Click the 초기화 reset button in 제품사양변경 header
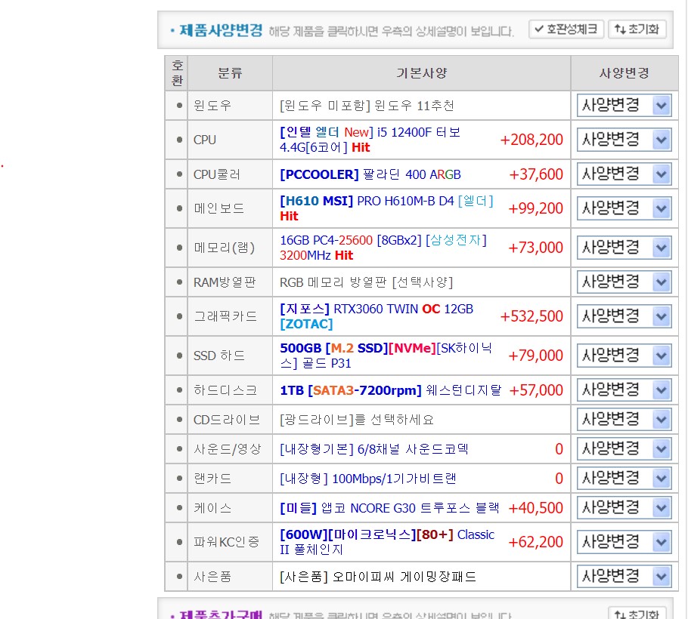The image size is (688, 619). coord(637,29)
